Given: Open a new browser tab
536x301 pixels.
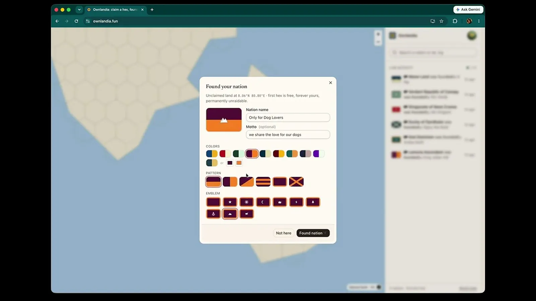Looking at the screenshot, I should pos(152,10).
